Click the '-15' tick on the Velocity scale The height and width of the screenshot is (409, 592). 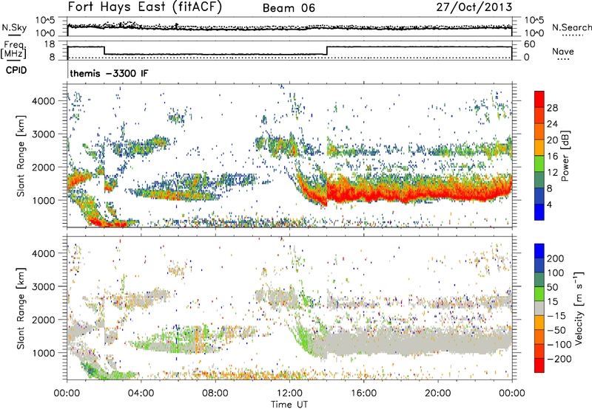[x=556, y=316]
